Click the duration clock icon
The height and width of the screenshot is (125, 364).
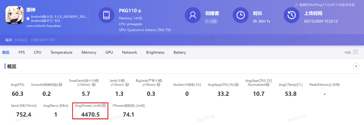pos(240,15)
